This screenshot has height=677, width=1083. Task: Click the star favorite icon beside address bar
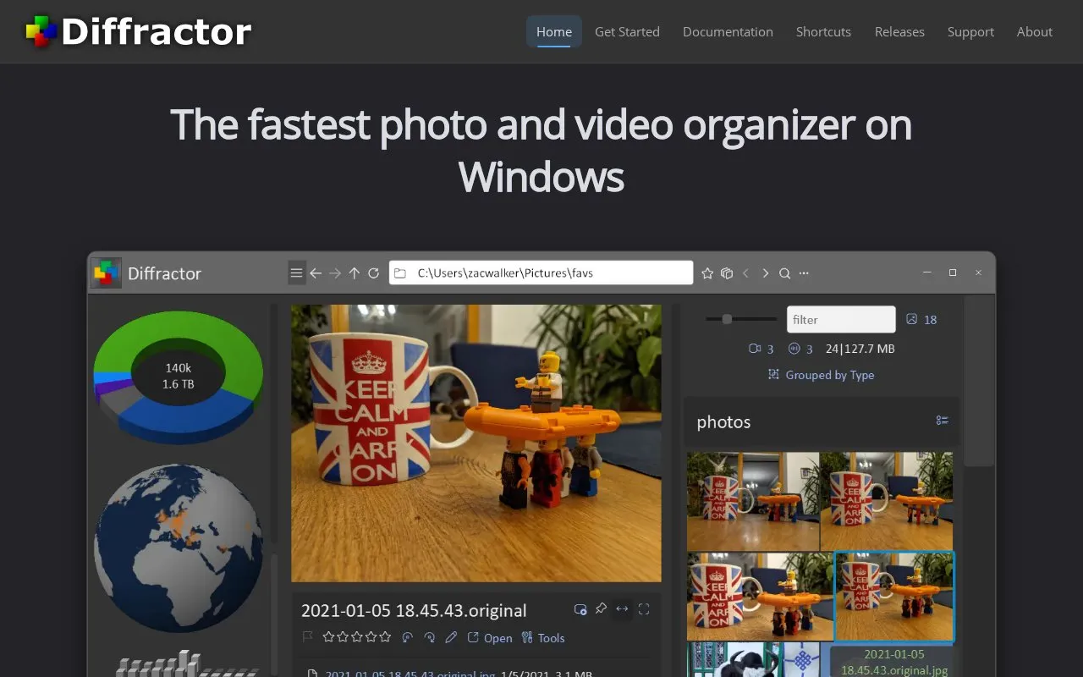coord(708,273)
